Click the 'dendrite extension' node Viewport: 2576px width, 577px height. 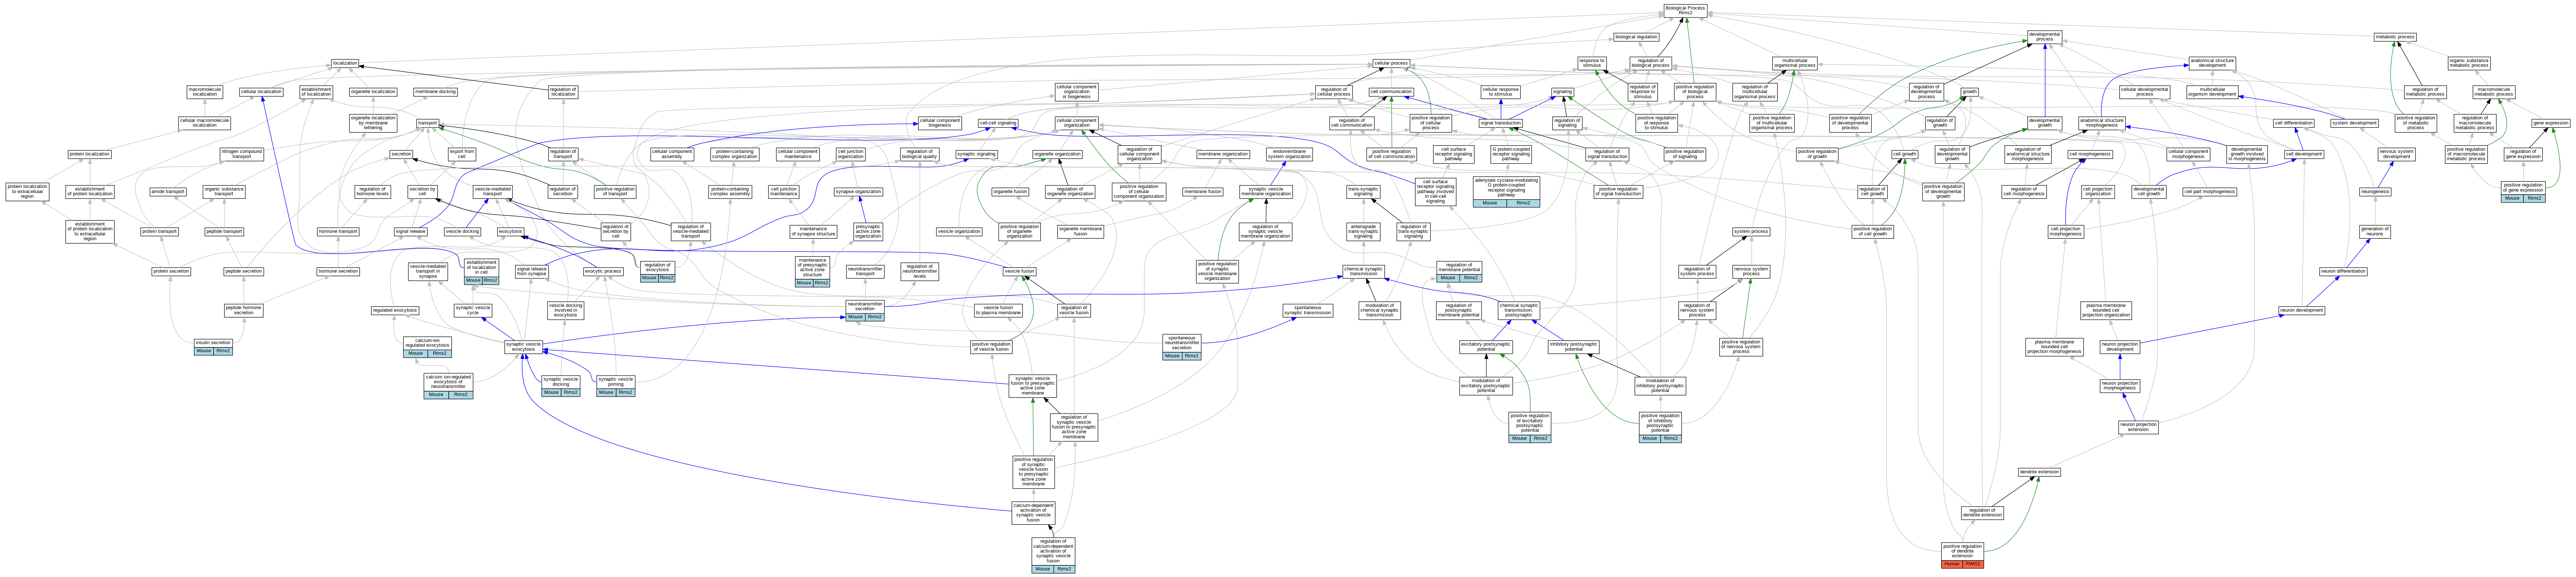(2039, 472)
